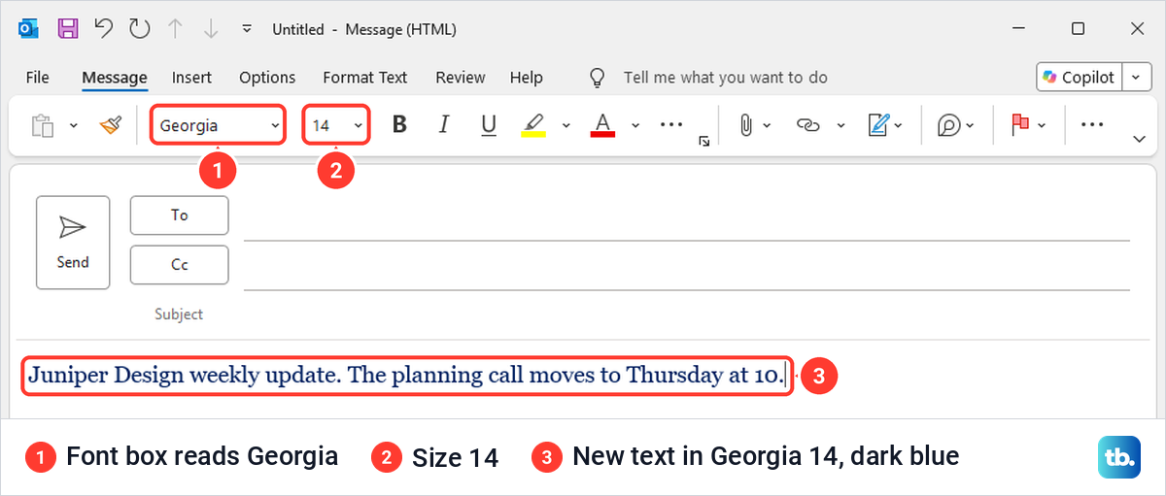Attach a file with the paperclip
Screen dimensions: 1166x496
tap(745, 125)
